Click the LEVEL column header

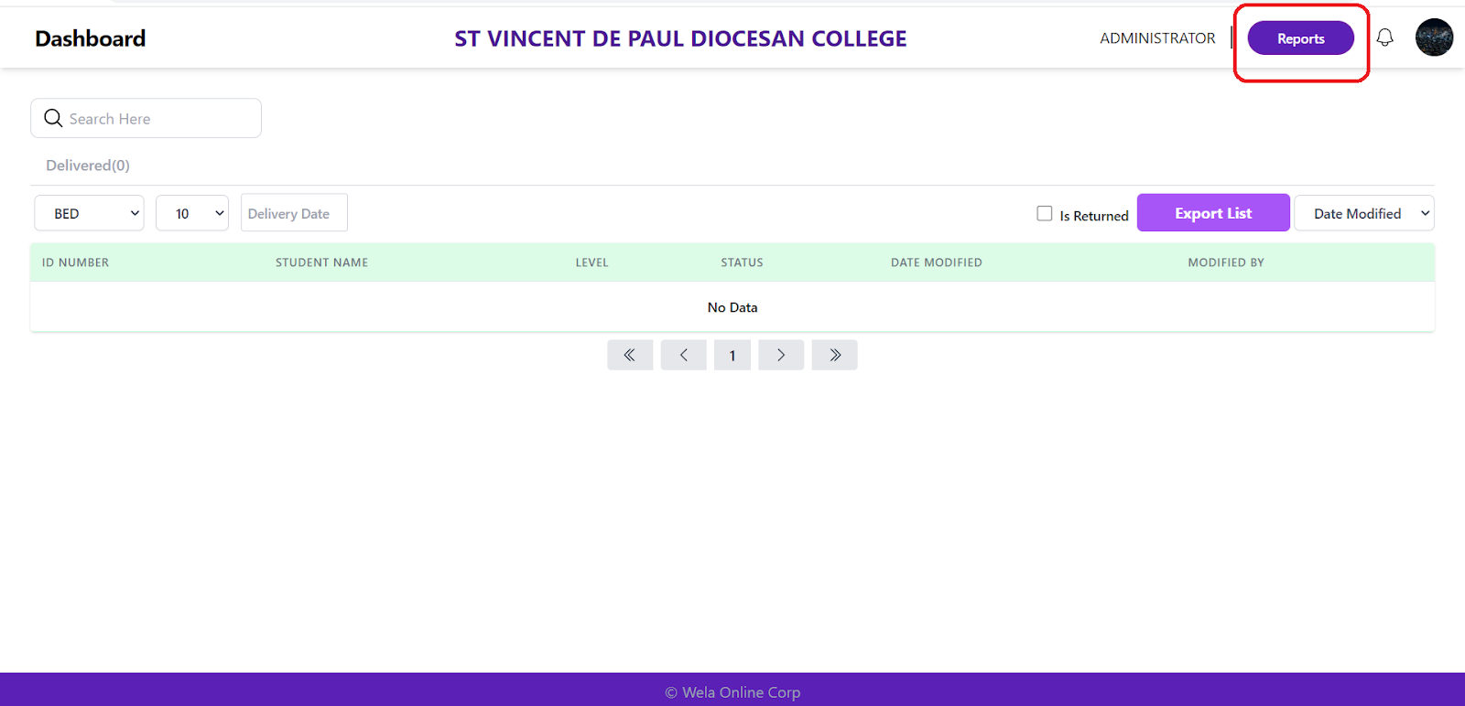(591, 262)
